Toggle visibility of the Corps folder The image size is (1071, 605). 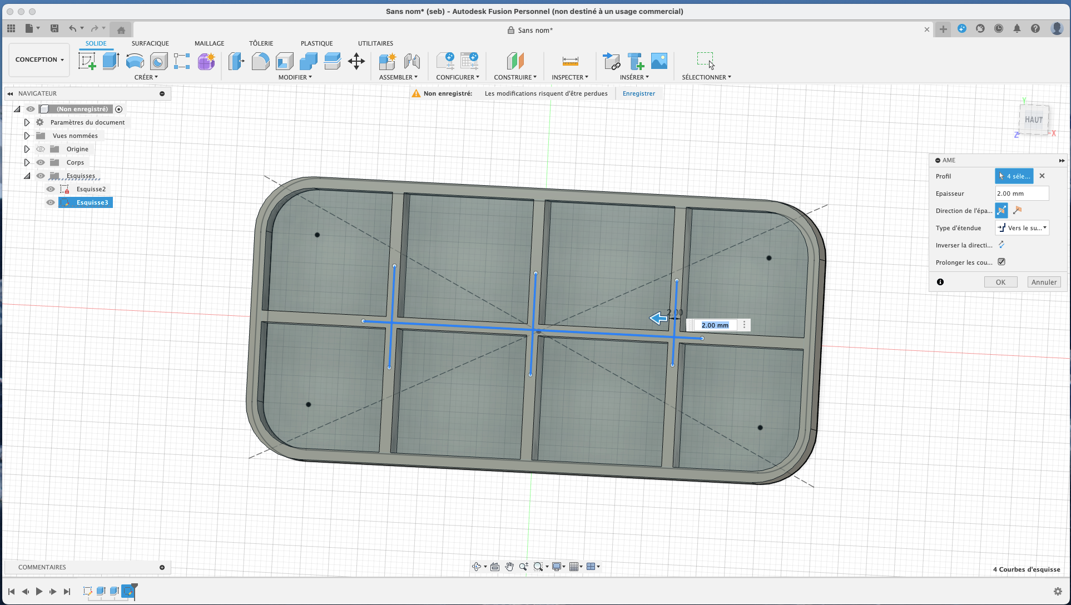tap(41, 162)
